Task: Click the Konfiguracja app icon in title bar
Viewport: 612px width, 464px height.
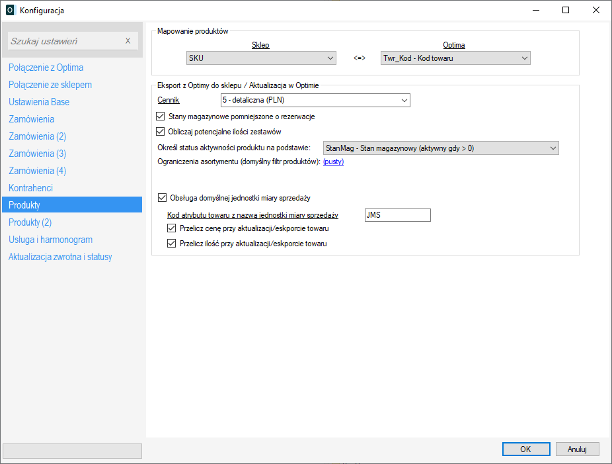Action: pos(10,10)
